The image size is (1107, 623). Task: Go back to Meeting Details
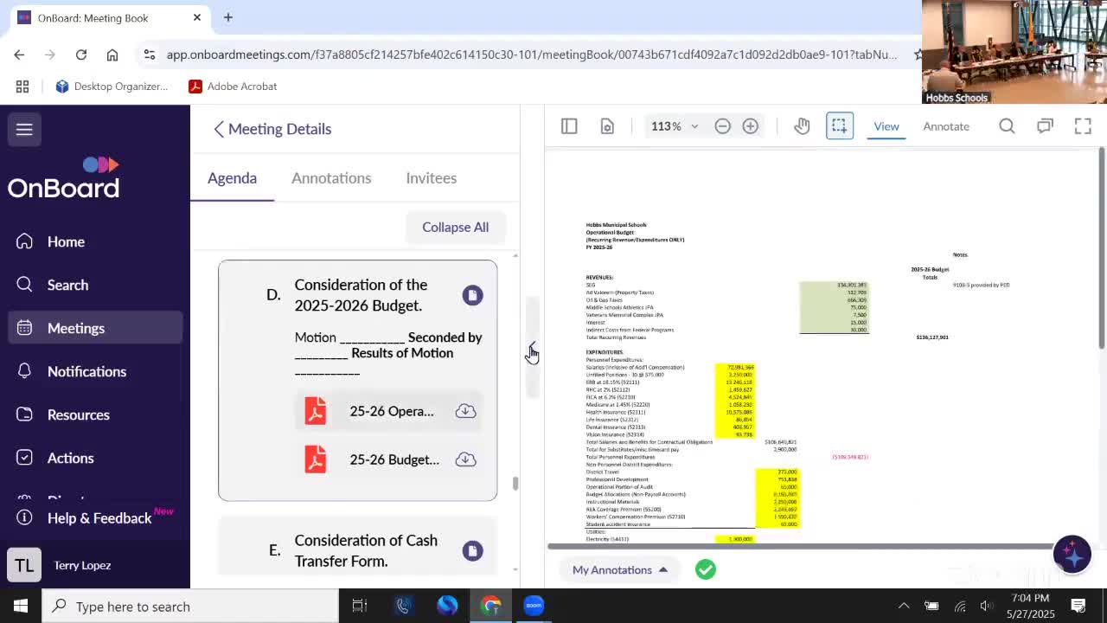(x=272, y=129)
